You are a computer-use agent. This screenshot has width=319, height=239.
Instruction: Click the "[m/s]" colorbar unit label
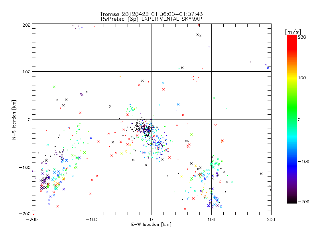tap(293, 32)
